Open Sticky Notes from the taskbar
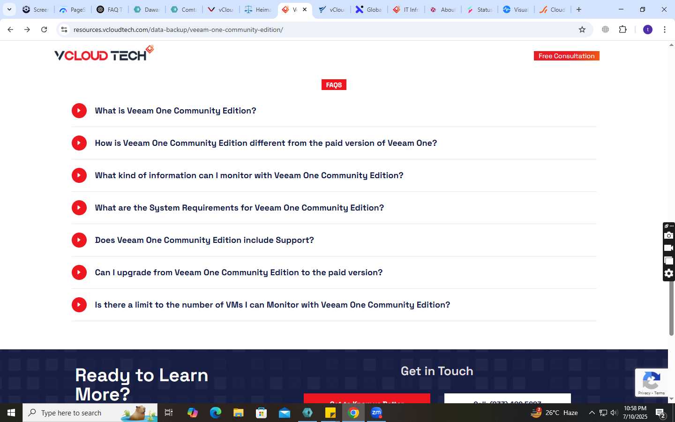This screenshot has width=675, height=422. pos(330,413)
